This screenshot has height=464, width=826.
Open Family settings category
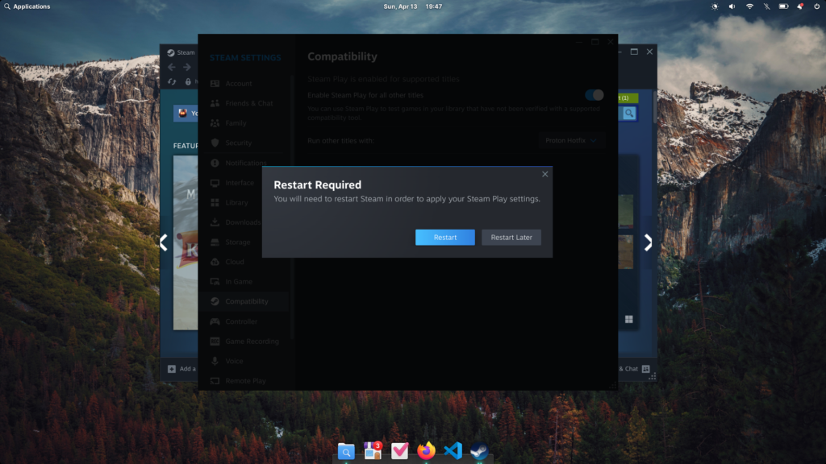(x=245, y=123)
